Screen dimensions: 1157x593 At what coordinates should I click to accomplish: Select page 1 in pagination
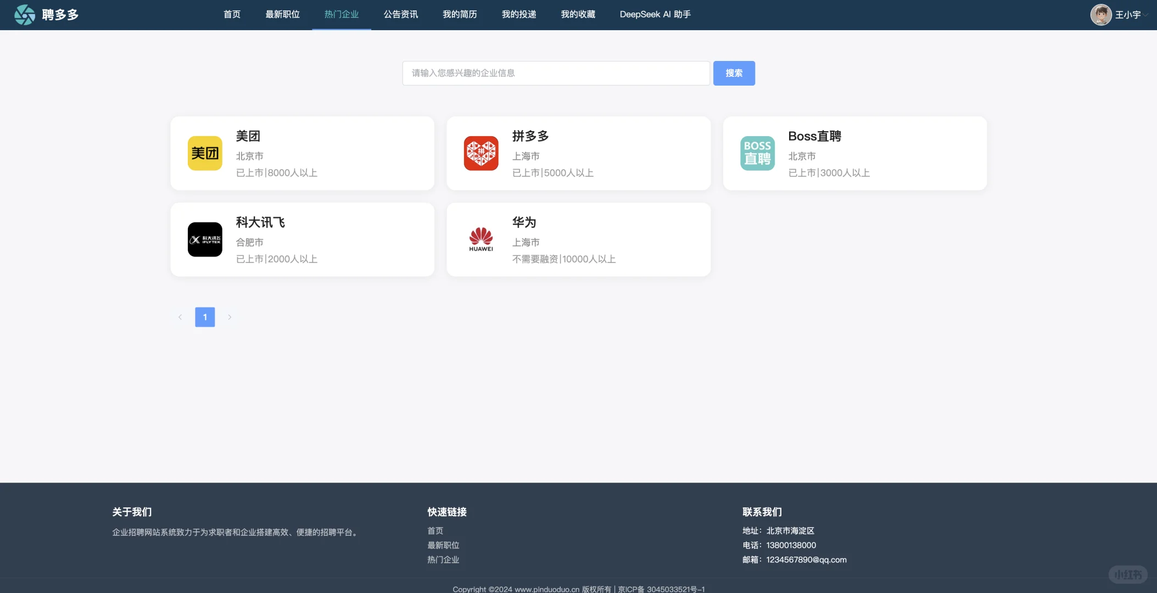pos(205,317)
